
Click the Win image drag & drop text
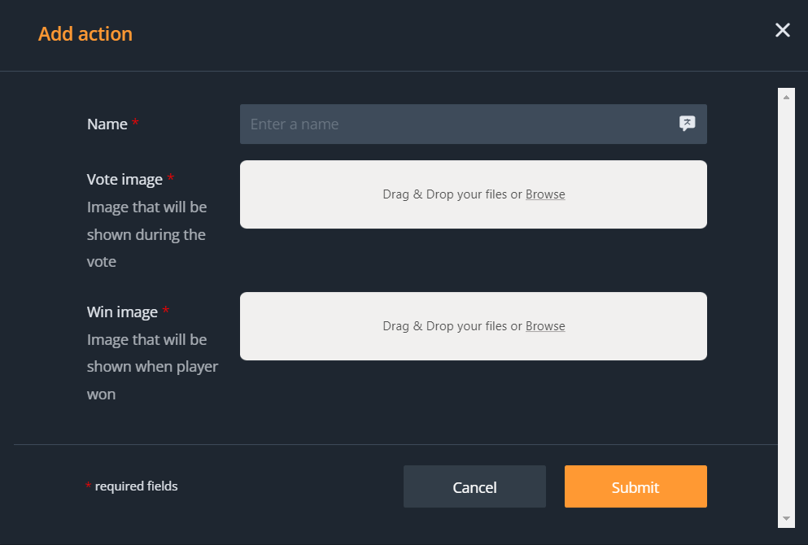[452, 326]
